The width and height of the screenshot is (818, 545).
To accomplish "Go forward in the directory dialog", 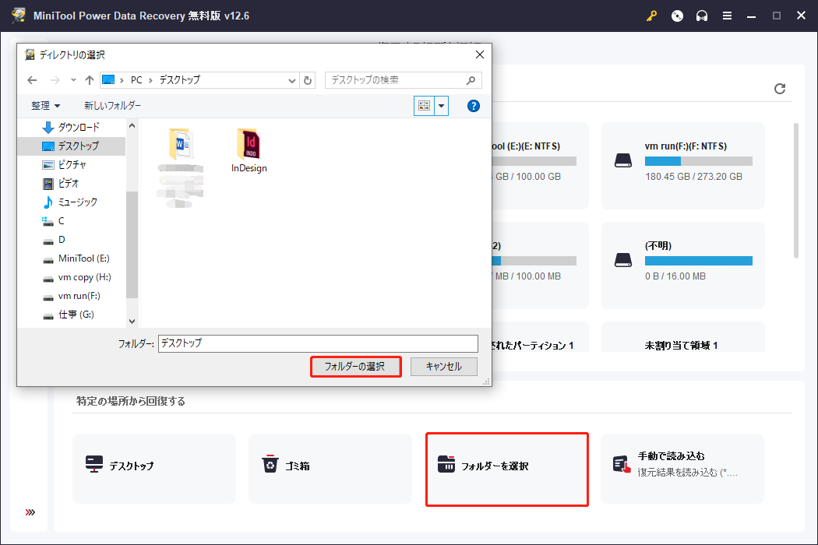I will tap(55, 80).
